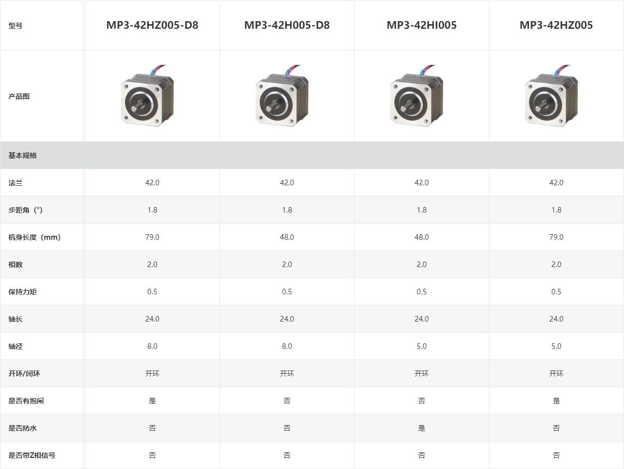This screenshot has width=624, height=469.
Task: Click 是否防水 value 是 for MP3-42HI005
Action: (x=422, y=428)
